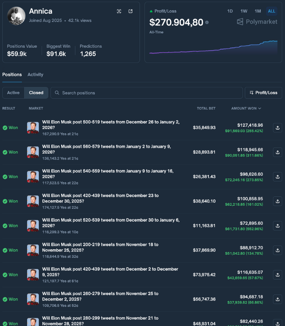Viewport: 285px width, 326px height.
Task: Click the profit/loss line chart
Action: pyautogui.click(x=213, y=47)
